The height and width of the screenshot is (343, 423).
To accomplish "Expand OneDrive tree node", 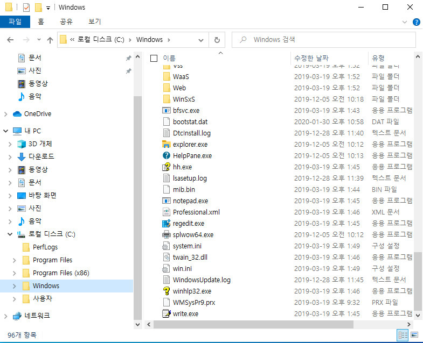I will 6,114.
